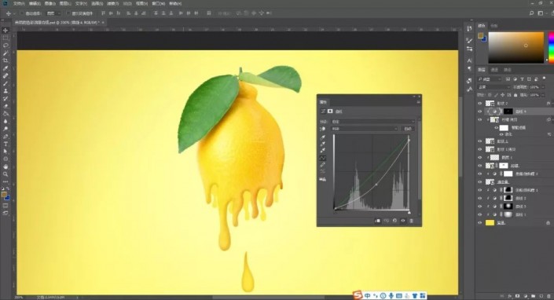Toggle Curves adjustment visibility eye in Properties
The image size is (554, 300).
(403, 221)
